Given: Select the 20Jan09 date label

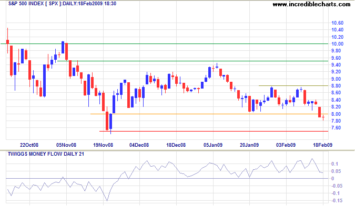Looking at the screenshot, I should pos(249,145).
